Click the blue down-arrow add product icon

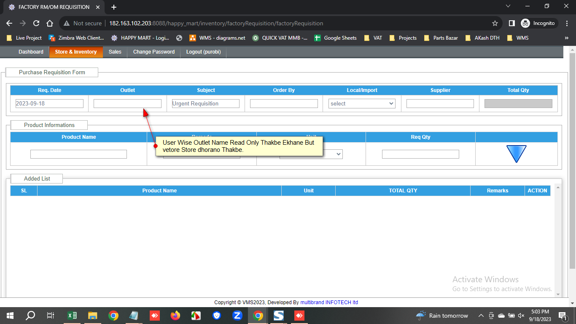click(516, 154)
